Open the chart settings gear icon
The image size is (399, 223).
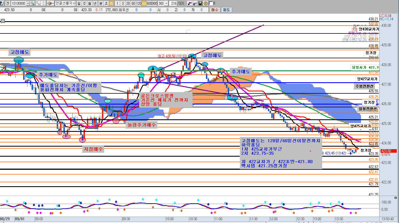point(206,3)
